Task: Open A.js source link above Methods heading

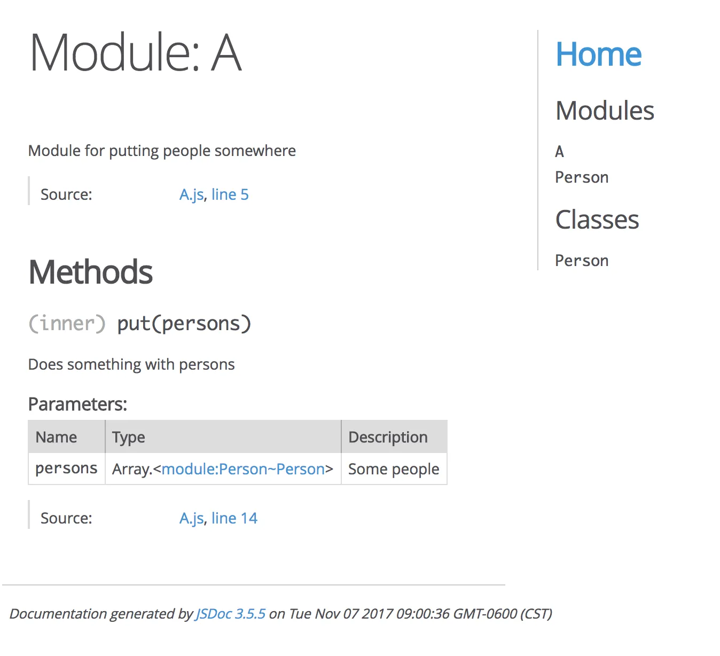Action: click(x=191, y=194)
